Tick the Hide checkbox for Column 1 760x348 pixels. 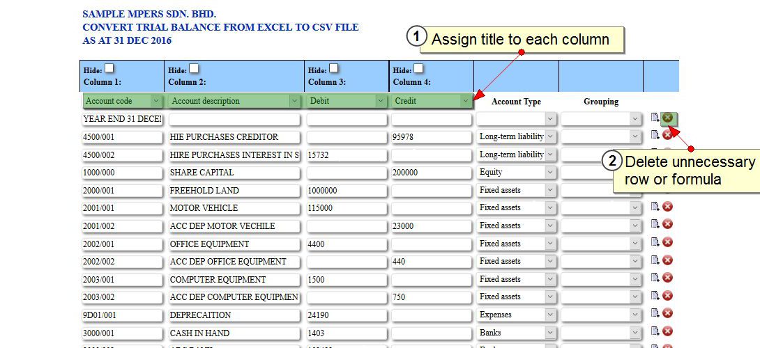click(109, 68)
